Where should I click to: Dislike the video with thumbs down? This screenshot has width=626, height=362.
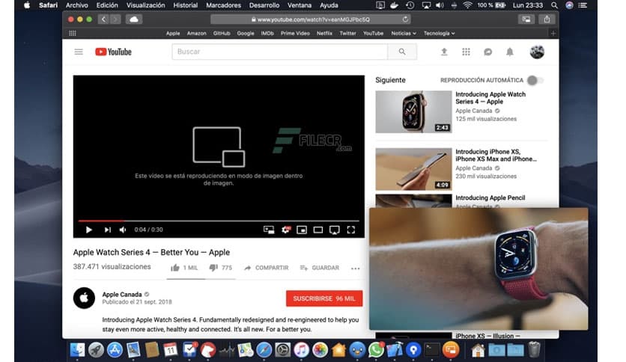(x=220, y=268)
